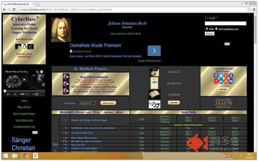Screen dimensions: 258x161
Task: Click the Chrome icon on the taskbar
Action: pos(25,156)
